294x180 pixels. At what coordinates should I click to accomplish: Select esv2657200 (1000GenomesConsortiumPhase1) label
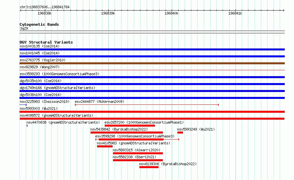(x=144, y=122)
